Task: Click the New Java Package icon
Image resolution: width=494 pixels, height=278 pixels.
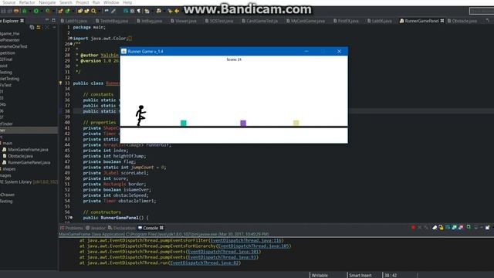Action: [60, 11]
